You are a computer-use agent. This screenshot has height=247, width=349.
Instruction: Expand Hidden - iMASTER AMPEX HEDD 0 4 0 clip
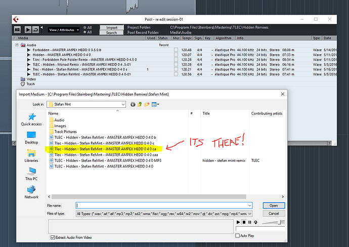coord(28,55)
